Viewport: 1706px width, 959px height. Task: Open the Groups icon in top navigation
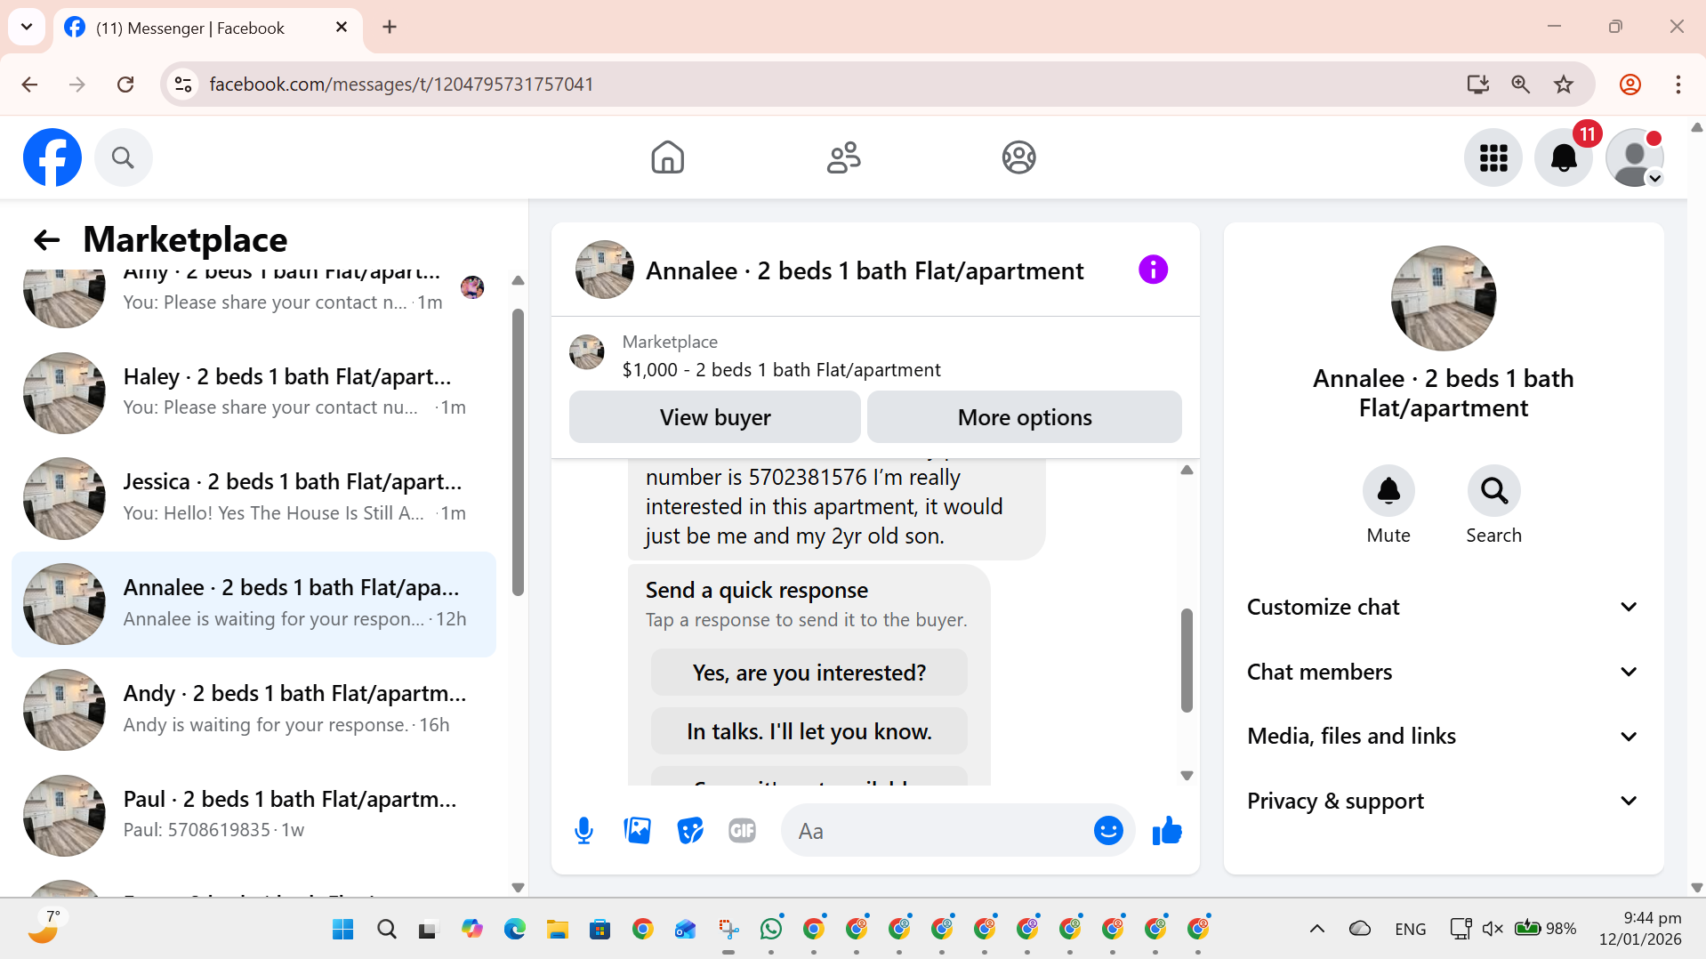pos(1018,157)
